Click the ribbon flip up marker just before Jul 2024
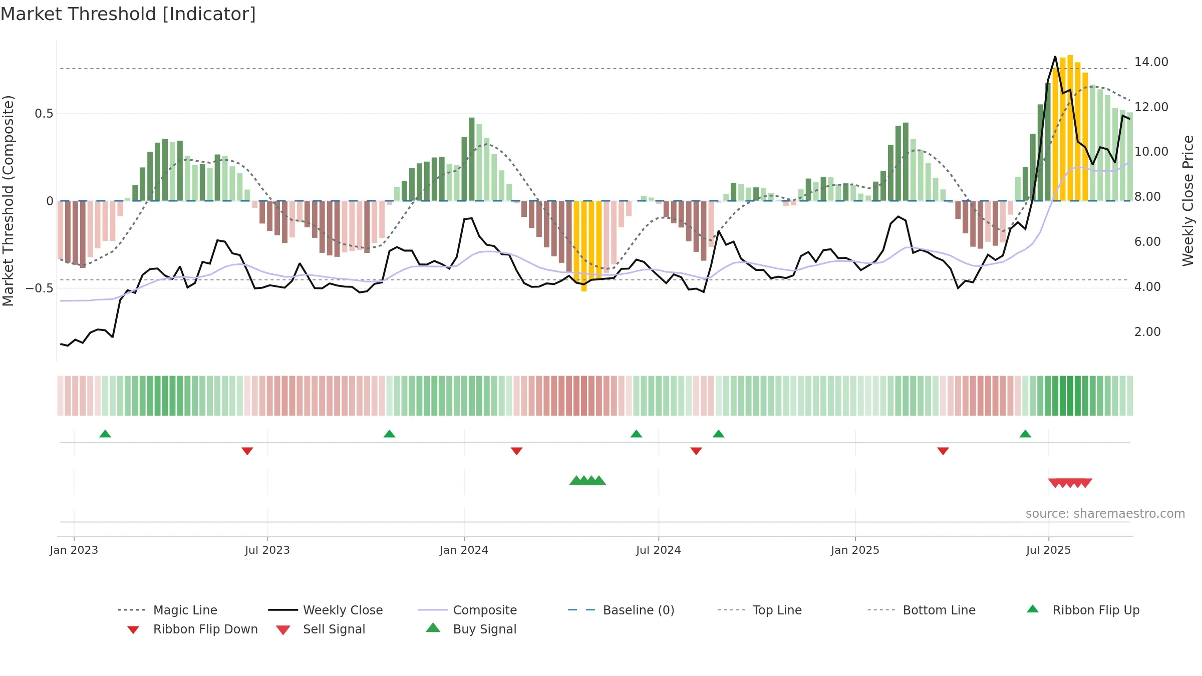Viewport: 1202px width, 676px height. coord(636,434)
